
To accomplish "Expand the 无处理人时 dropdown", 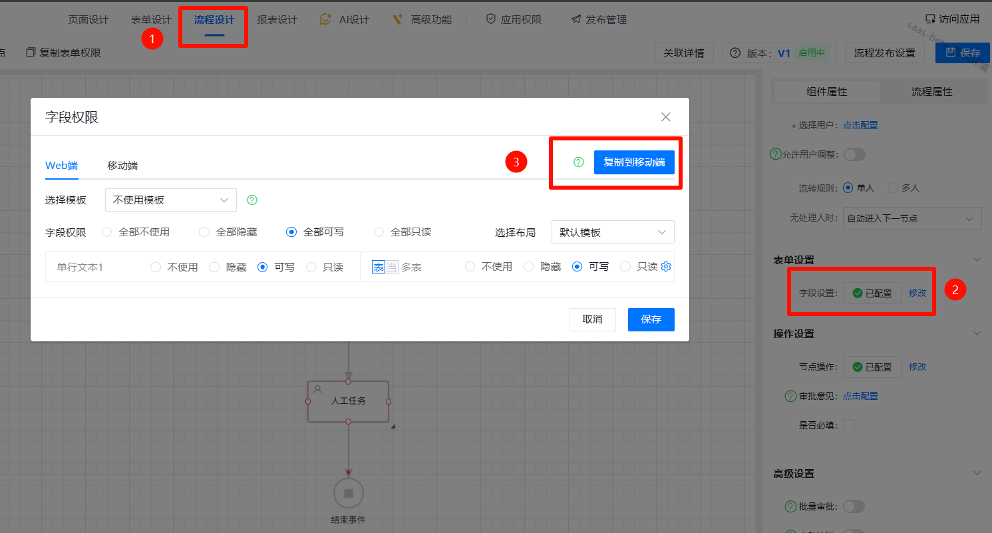I will [x=911, y=218].
